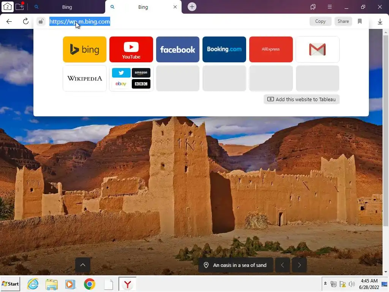Open the blank document taskbar icon
The height and width of the screenshot is (292, 389).
tap(108, 284)
